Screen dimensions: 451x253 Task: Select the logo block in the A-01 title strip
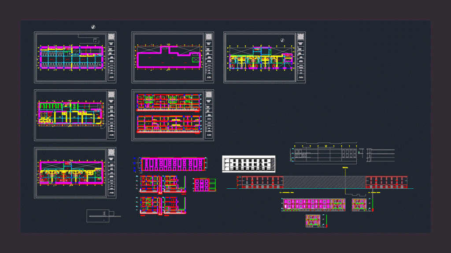tap(111, 37)
